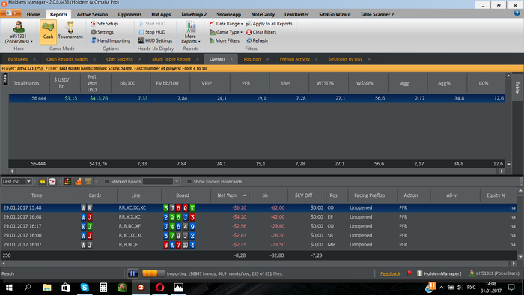Open Site Setup
Viewport: 524px width, 295px height.
pos(104,24)
